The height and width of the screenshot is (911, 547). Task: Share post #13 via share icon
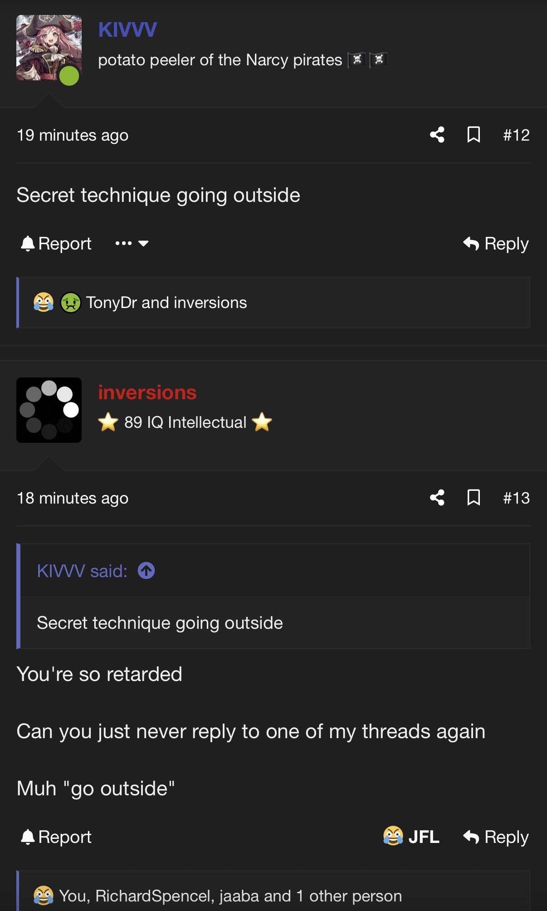point(437,498)
